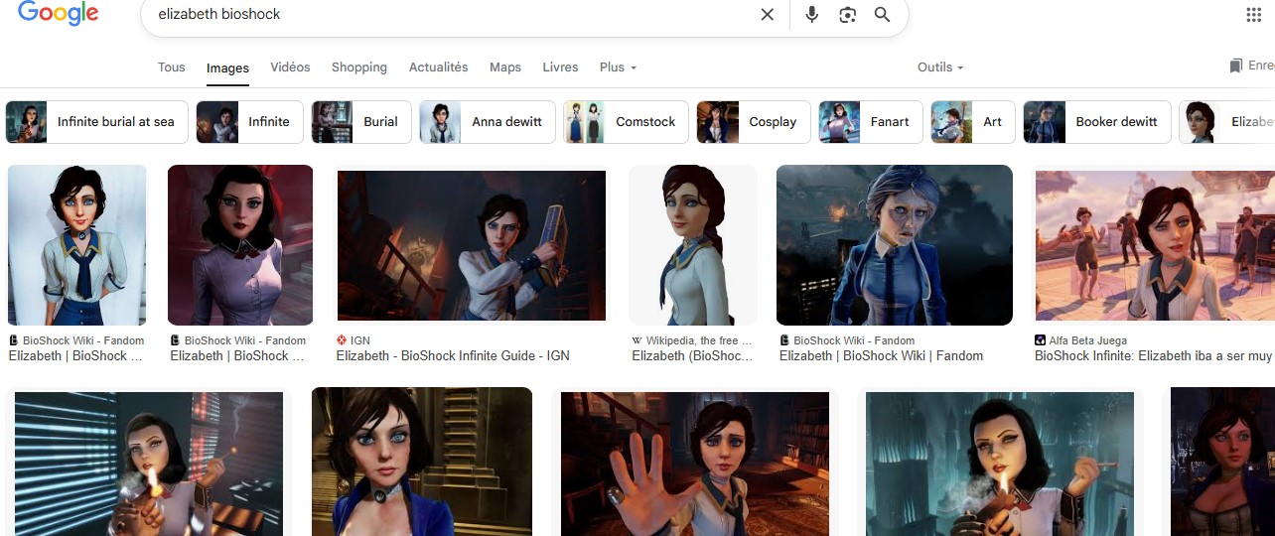Expand the Plus dropdown menu
Screen dimensions: 1275x536
click(618, 67)
